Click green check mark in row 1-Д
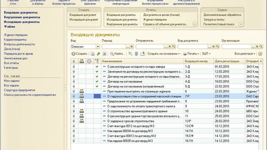 pos(97,67)
